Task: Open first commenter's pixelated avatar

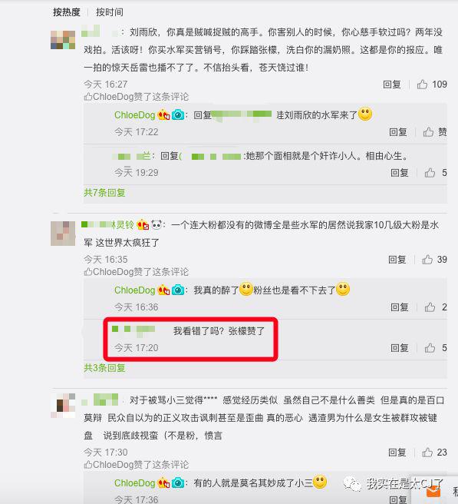Action: coord(63,40)
